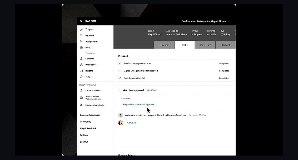Click Incorporated clients recent item text
This screenshot has height=160, width=298.
tap(95, 105)
